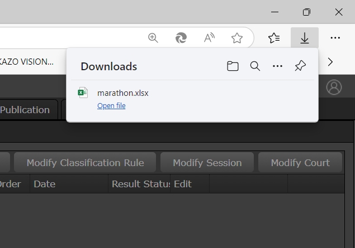Open more options in Downloads panel
This screenshot has width=355, height=248.
tap(277, 66)
